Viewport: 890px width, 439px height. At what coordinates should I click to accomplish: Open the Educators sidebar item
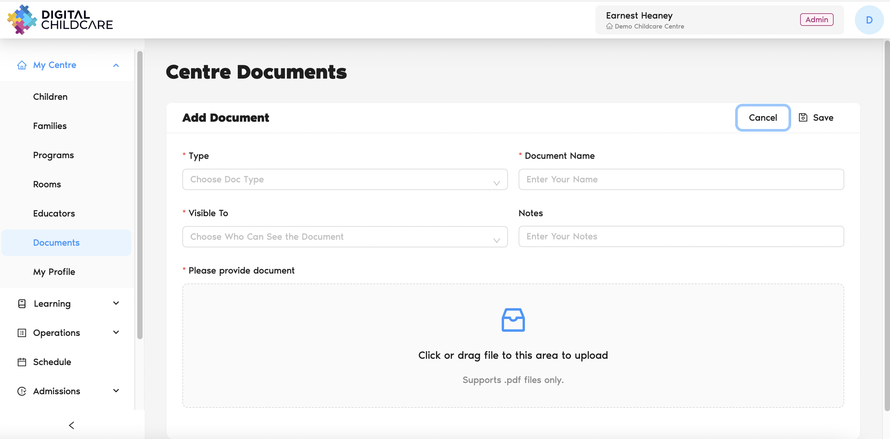click(x=54, y=214)
